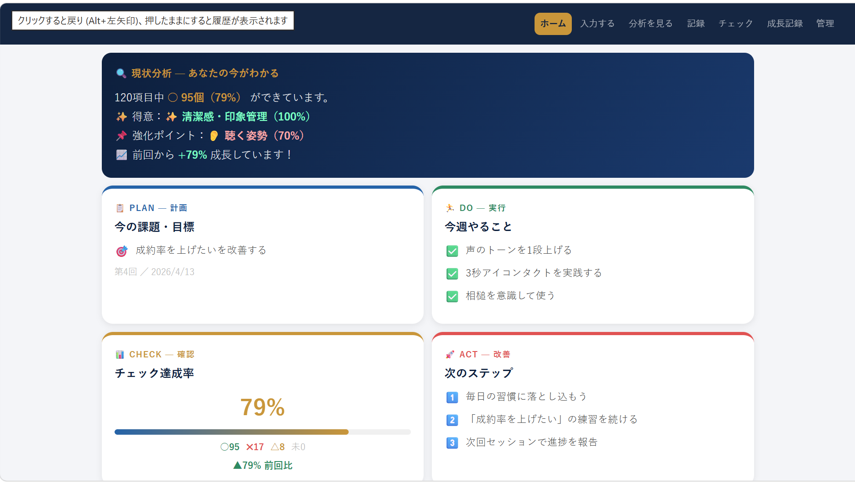Click the sparkle icon before 清潔感・印象管理
Viewport: 855px width, 482px height.
coord(171,117)
